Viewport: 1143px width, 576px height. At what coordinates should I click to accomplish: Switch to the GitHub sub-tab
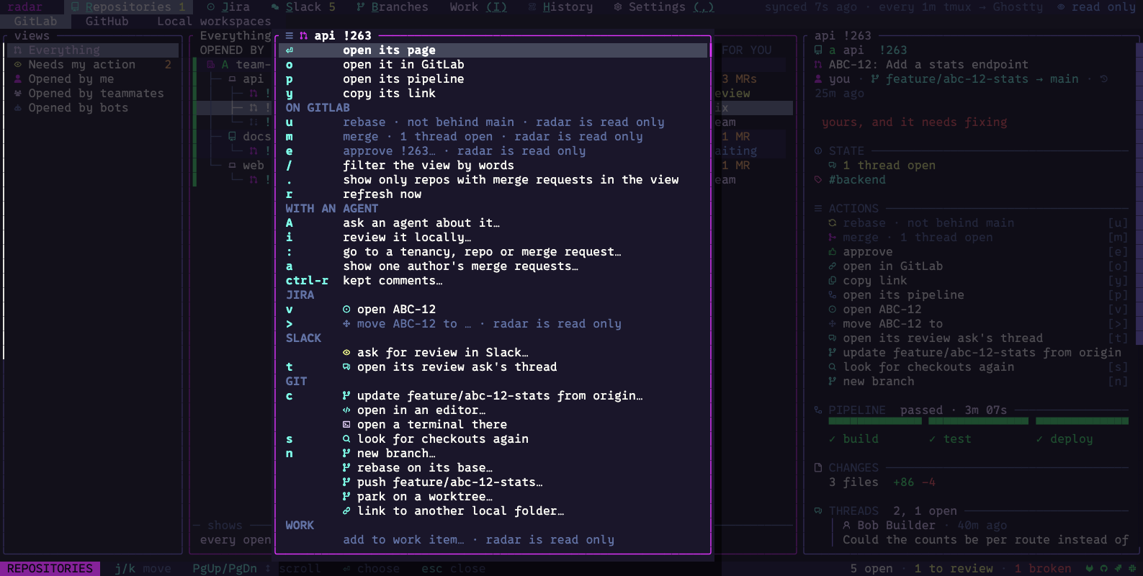click(x=107, y=22)
